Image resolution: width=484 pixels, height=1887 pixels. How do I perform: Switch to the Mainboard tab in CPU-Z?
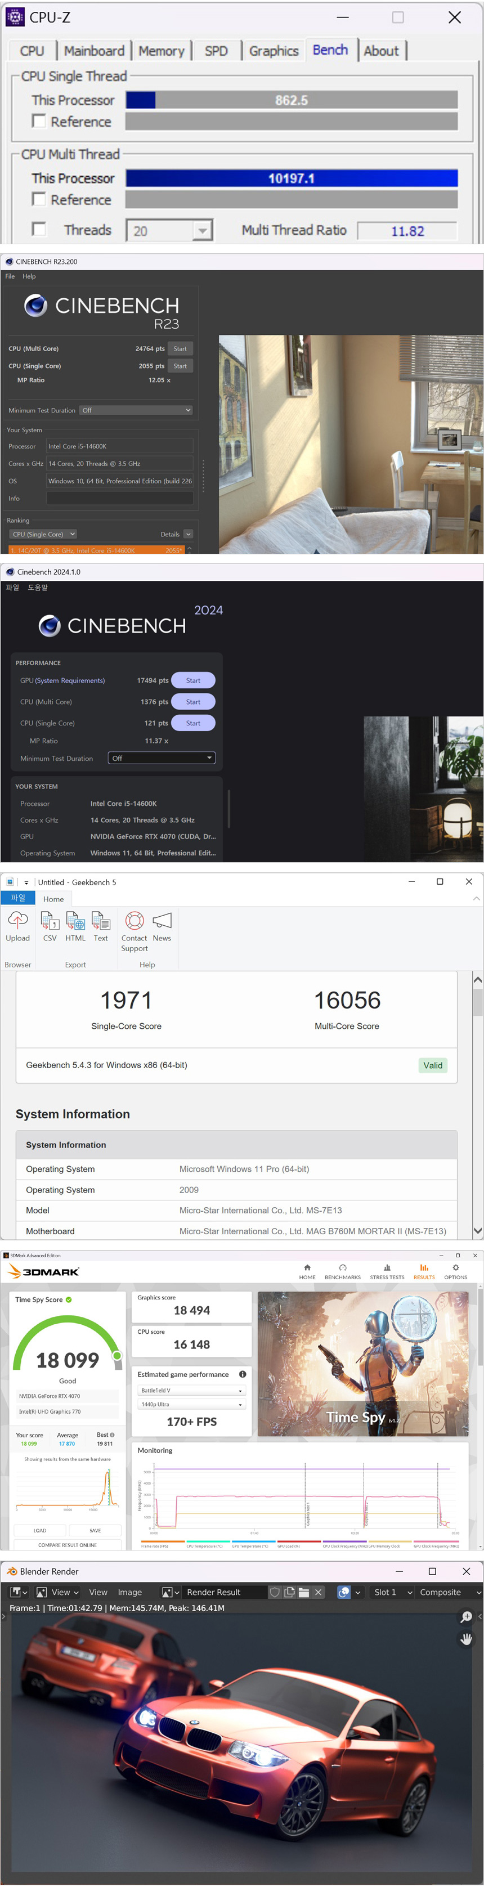click(95, 51)
